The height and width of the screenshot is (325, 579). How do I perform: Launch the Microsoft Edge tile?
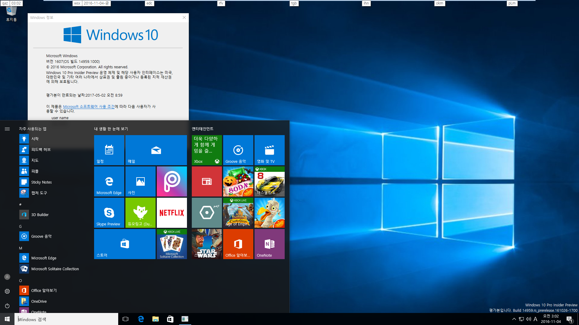click(x=109, y=181)
